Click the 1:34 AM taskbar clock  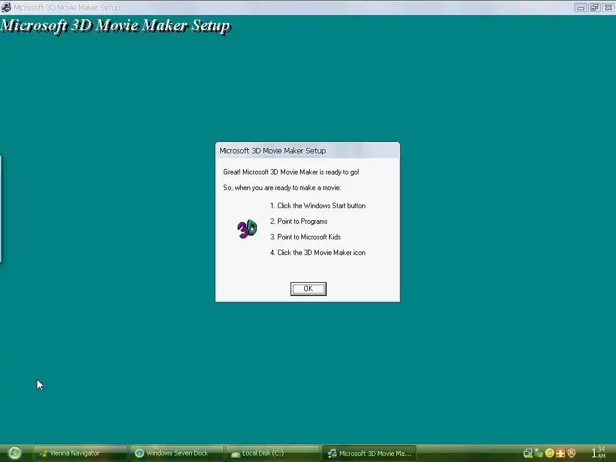(599, 452)
